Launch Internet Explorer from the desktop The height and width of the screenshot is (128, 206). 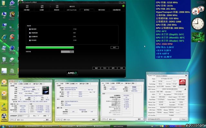[x=4, y=38]
